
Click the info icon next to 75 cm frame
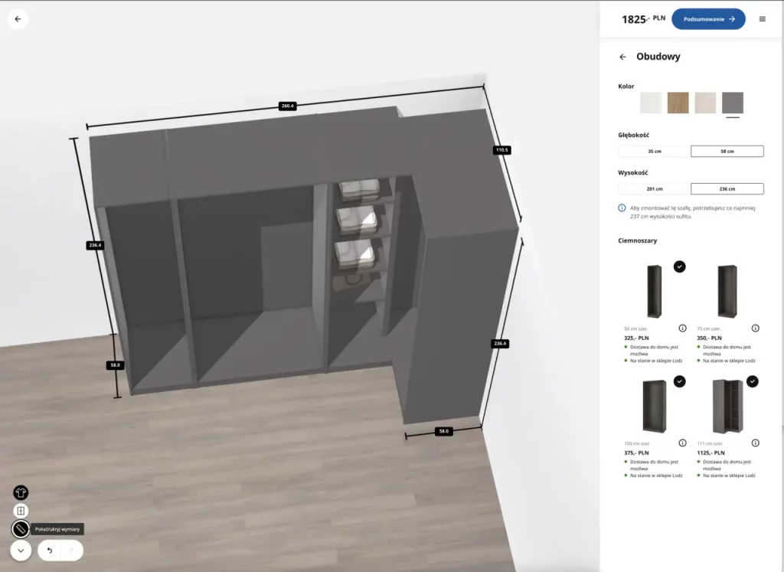tap(756, 328)
